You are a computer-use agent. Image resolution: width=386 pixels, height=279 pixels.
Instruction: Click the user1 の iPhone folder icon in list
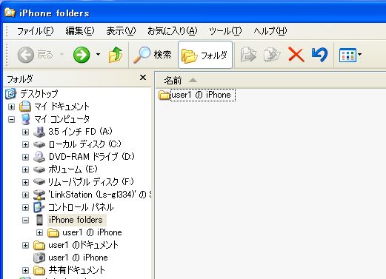164,95
